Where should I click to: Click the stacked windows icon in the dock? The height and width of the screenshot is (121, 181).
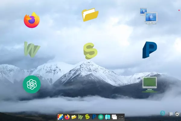click(x=114, y=117)
